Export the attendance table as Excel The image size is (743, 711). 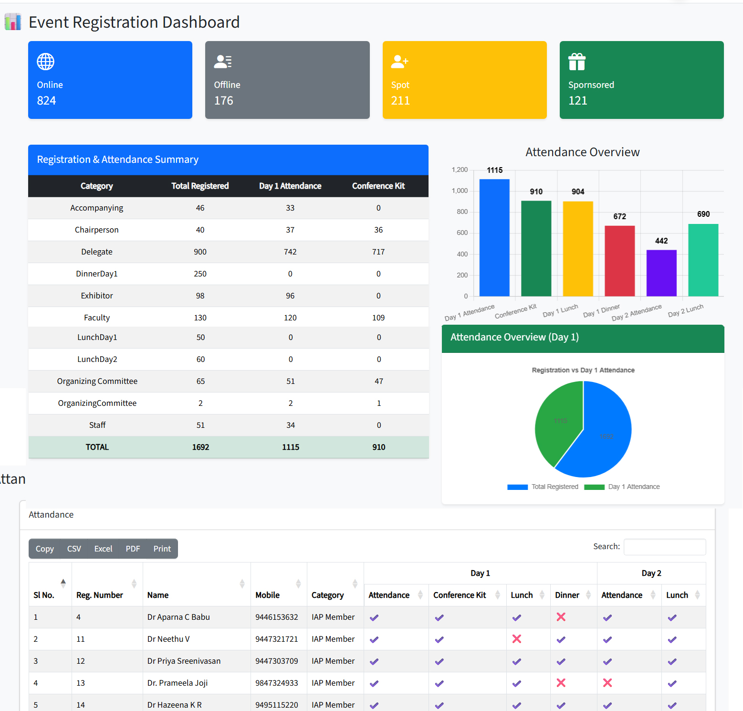pyautogui.click(x=103, y=548)
